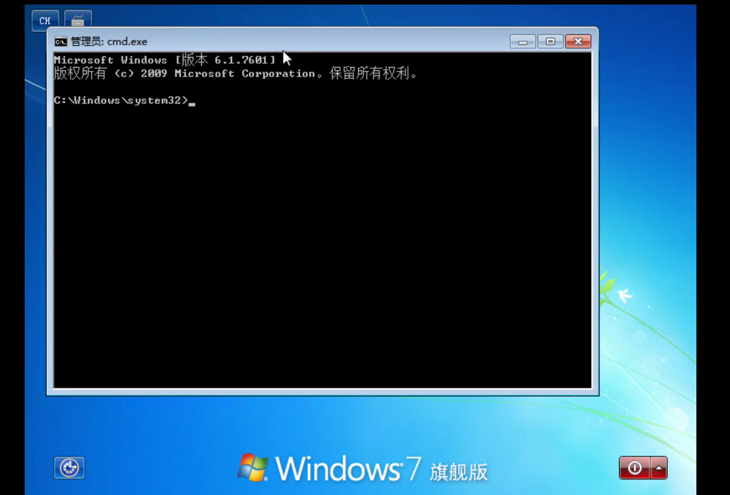This screenshot has width=730, height=495.
Task: Click the 管理员: cmd.exe title bar text
Action: pos(109,42)
